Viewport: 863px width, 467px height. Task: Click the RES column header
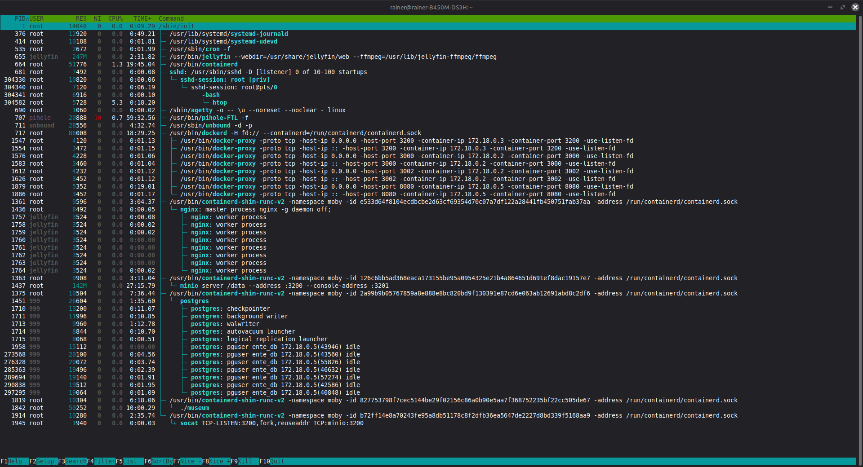[x=81, y=18]
